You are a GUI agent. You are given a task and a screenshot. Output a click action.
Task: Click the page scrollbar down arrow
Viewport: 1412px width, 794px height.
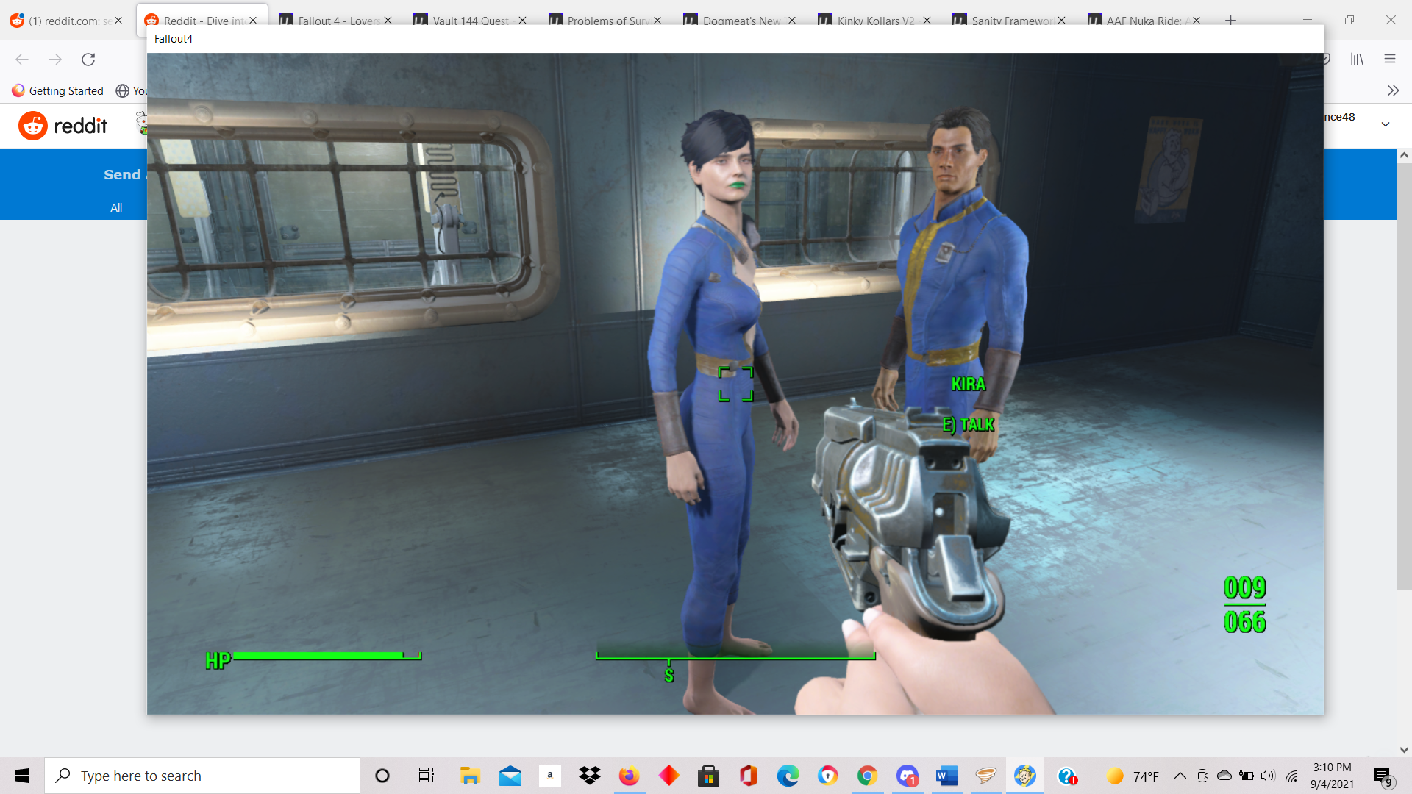tap(1404, 750)
